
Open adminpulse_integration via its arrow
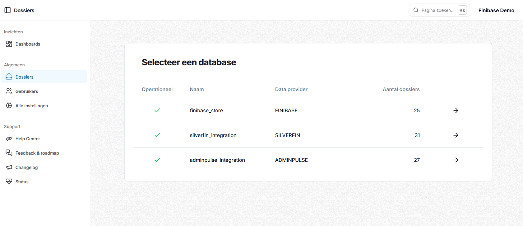point(456,160)
